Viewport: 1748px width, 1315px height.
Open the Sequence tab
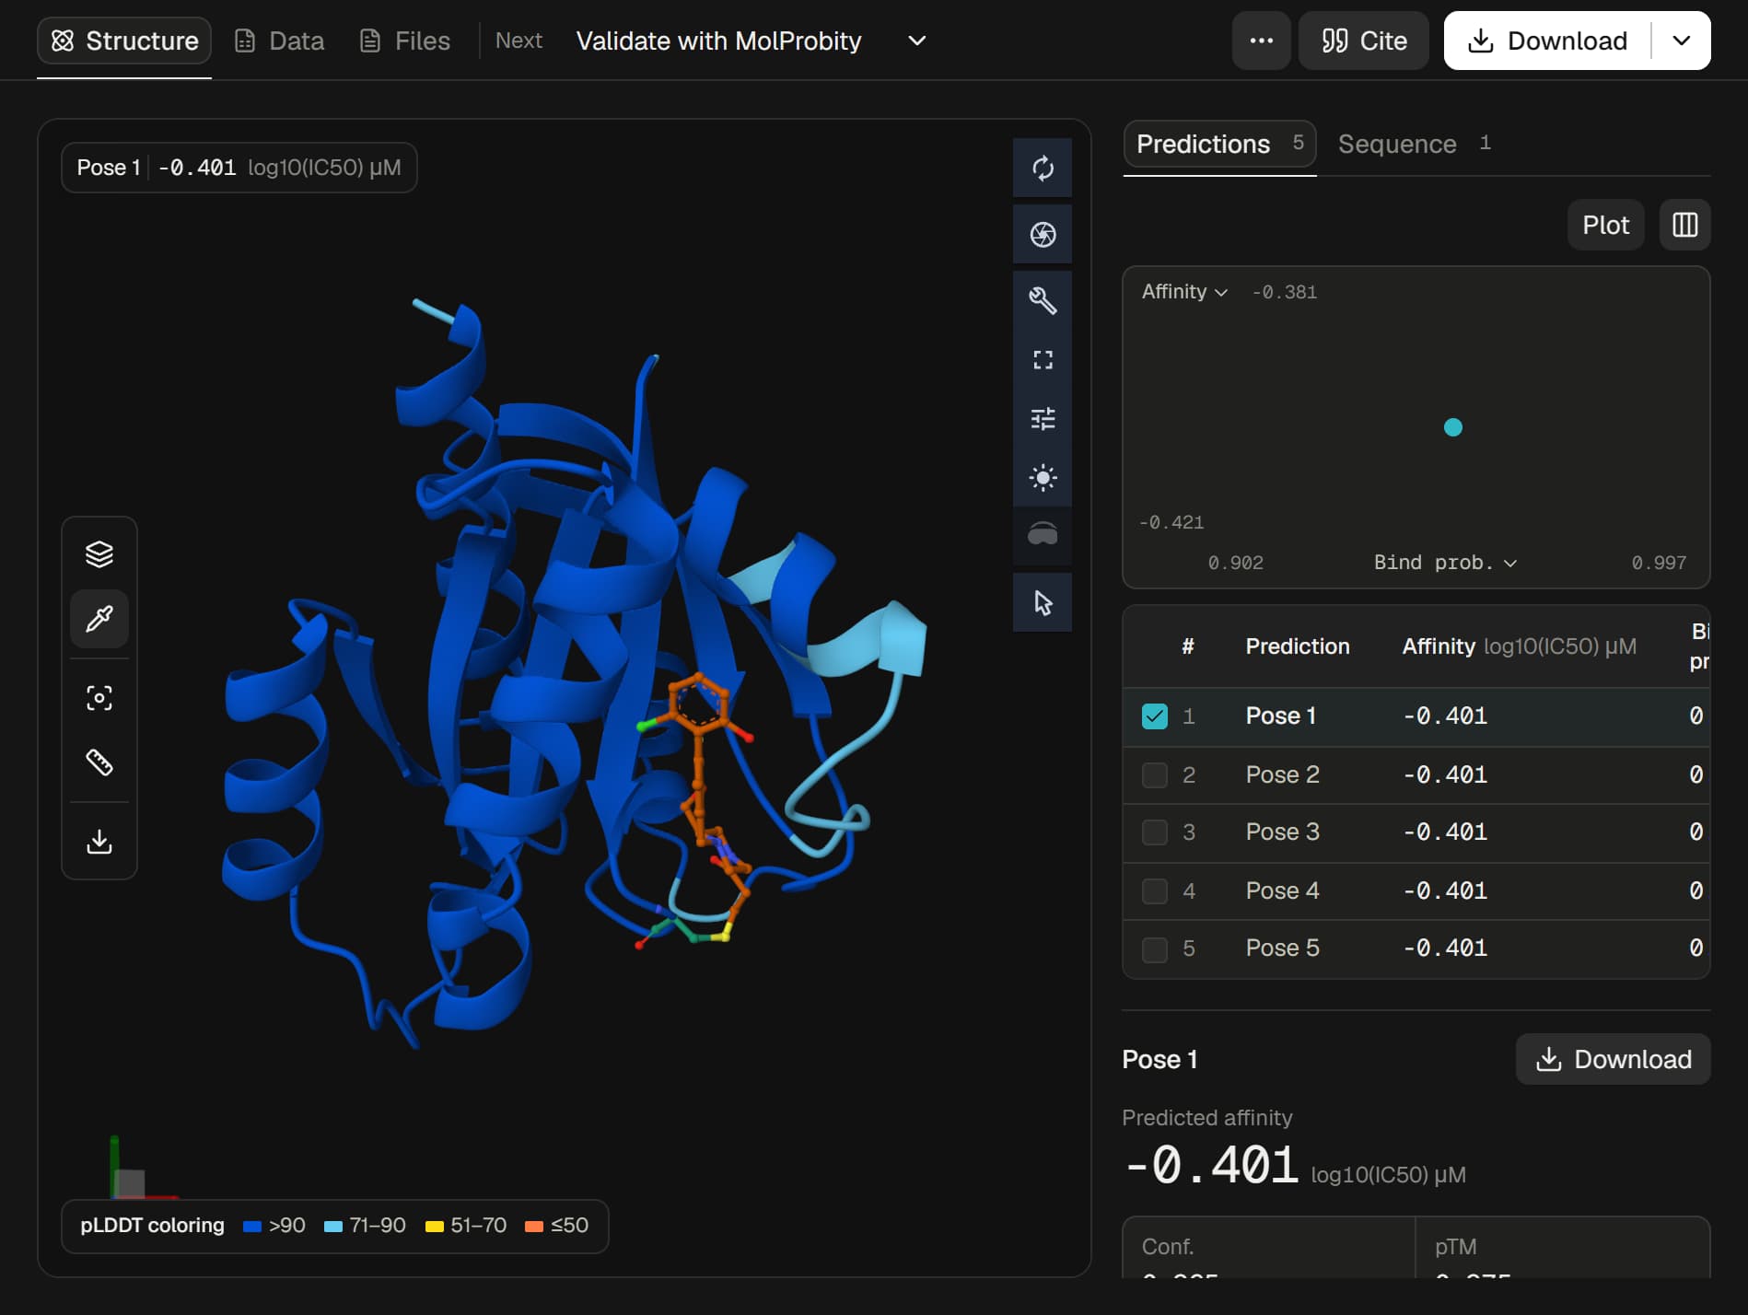[1415, 144]
